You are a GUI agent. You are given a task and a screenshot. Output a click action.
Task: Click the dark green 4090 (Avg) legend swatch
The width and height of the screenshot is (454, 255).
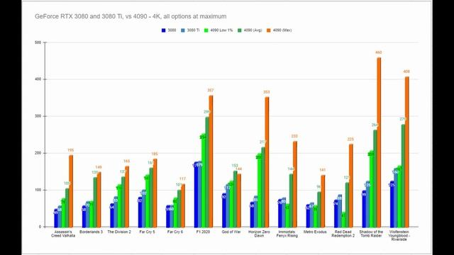[240, 30]
